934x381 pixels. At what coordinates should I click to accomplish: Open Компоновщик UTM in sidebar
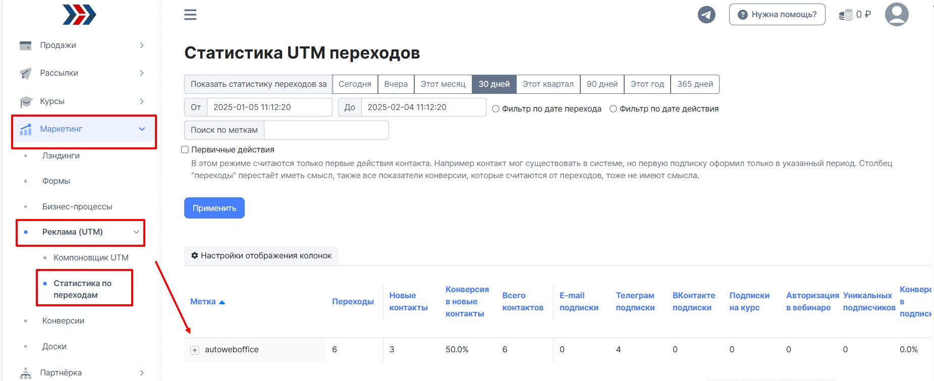coord(91,258)
